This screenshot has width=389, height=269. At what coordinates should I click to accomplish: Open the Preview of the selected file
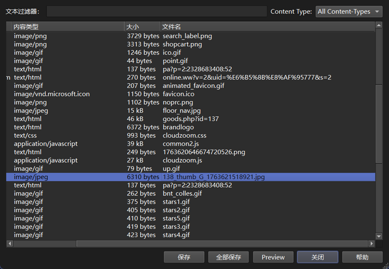click(x=273, y=257)
